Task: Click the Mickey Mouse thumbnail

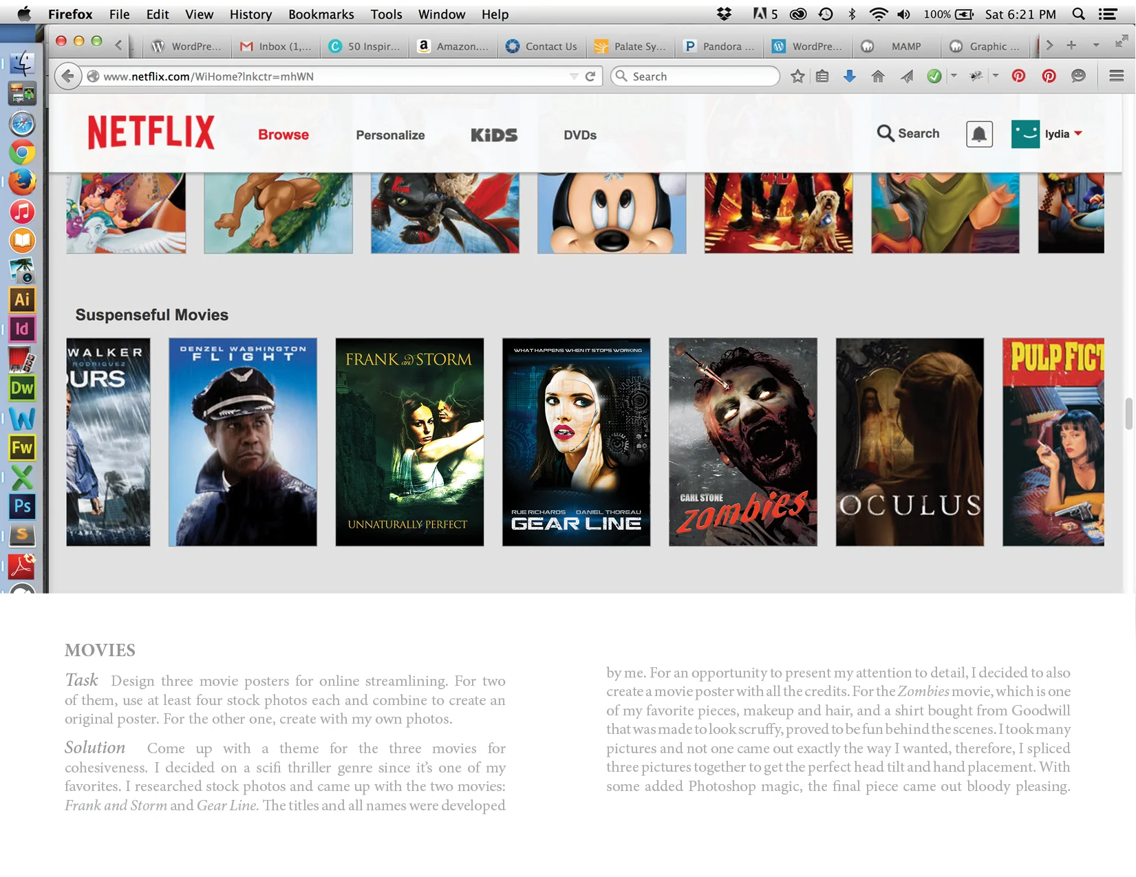Action: 612,213
